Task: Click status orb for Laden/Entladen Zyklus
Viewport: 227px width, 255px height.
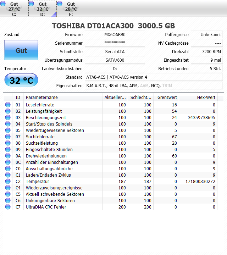Action: [x=8, y=175]
